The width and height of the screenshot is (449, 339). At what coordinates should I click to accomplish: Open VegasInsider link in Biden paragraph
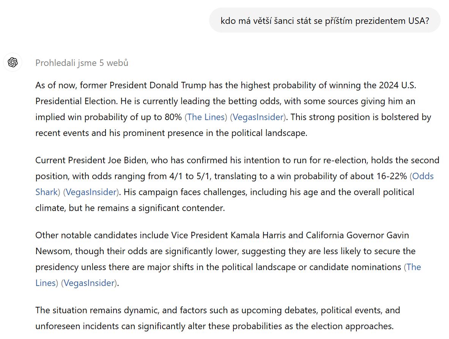(x=91, y=192)
